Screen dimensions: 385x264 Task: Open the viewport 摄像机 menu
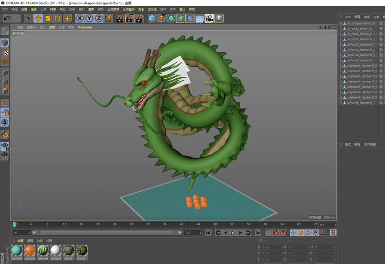[x=31, y=27]
